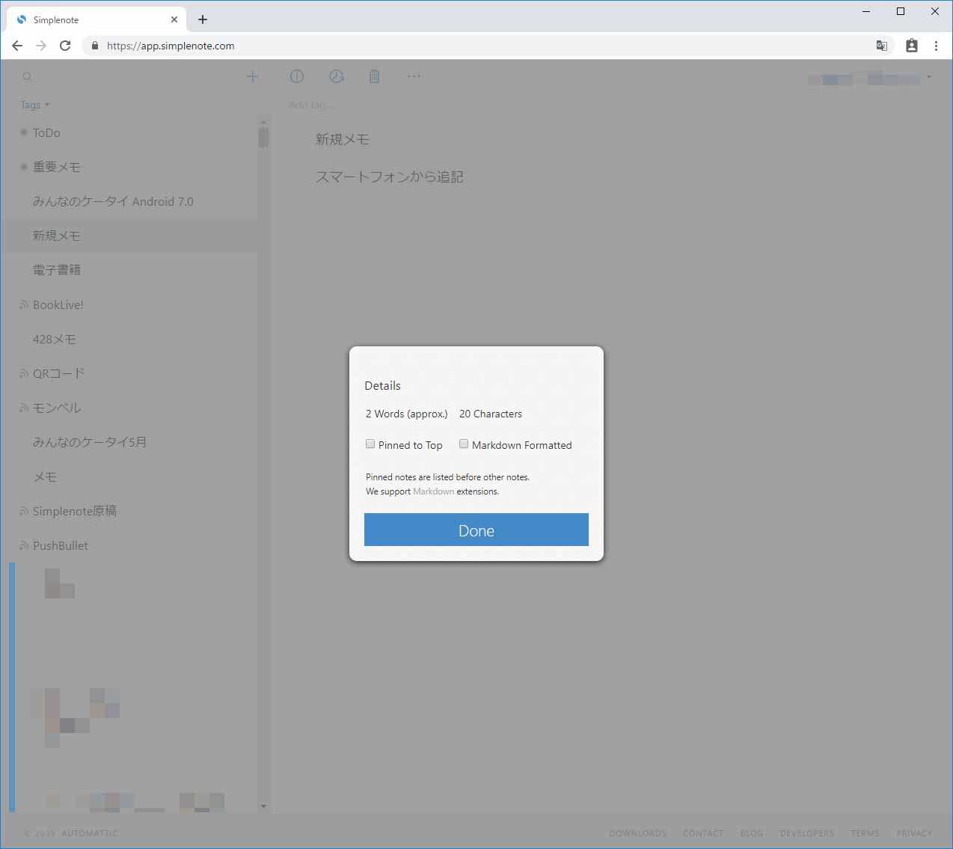View the note's version history

(x=336, y=76)
